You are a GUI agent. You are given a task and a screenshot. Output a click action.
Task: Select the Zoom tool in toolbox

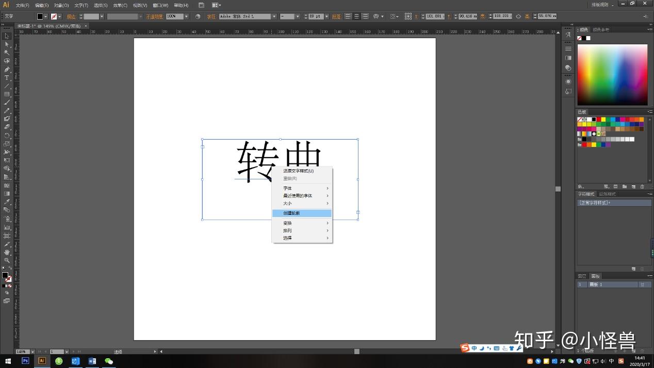tap(7, 260)
